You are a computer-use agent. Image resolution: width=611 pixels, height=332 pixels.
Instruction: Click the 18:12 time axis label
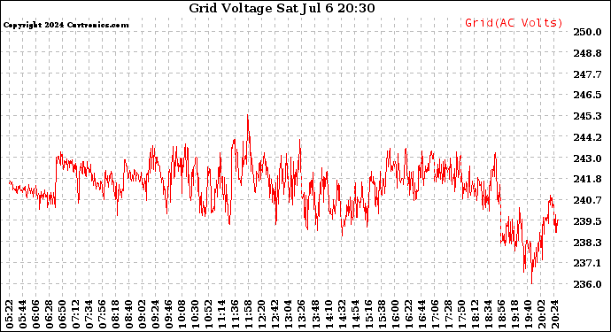(475, 314)
